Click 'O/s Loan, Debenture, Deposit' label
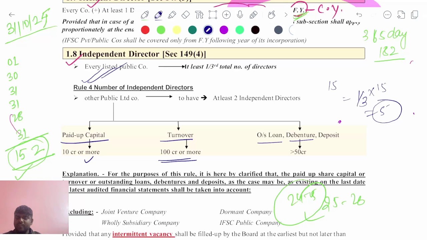Image resolution: width=427 pixels, height=240 pixels. 298,135
